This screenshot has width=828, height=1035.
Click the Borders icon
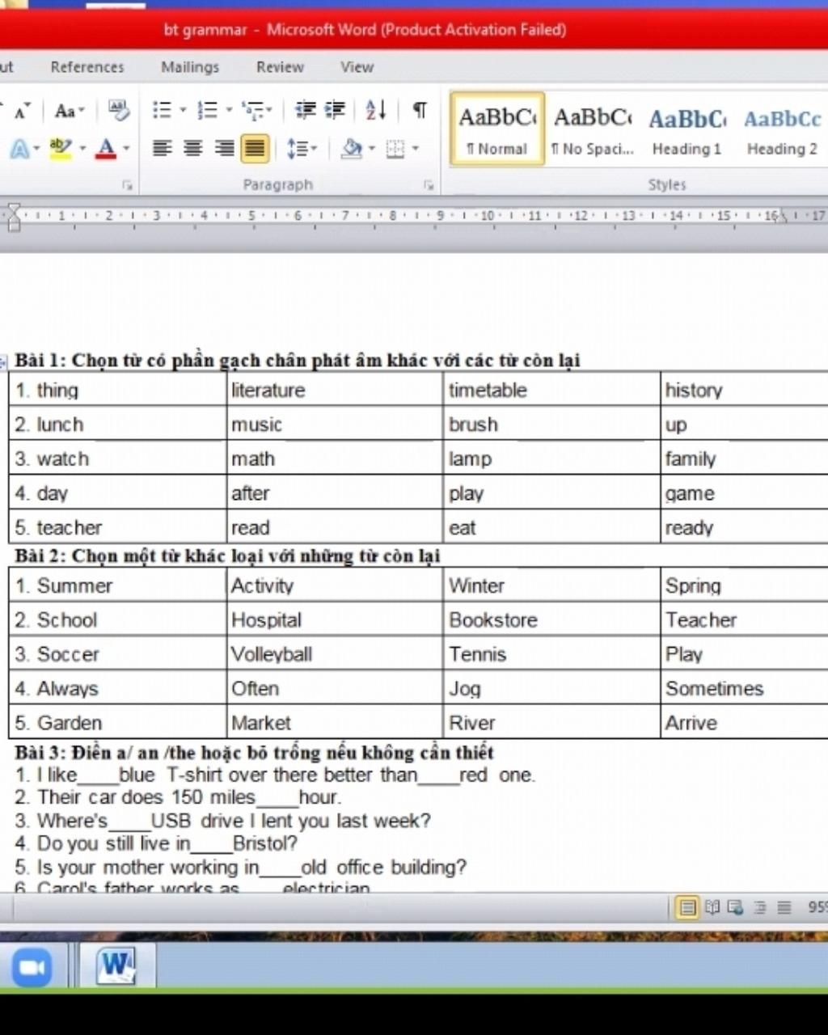point(395,149)
